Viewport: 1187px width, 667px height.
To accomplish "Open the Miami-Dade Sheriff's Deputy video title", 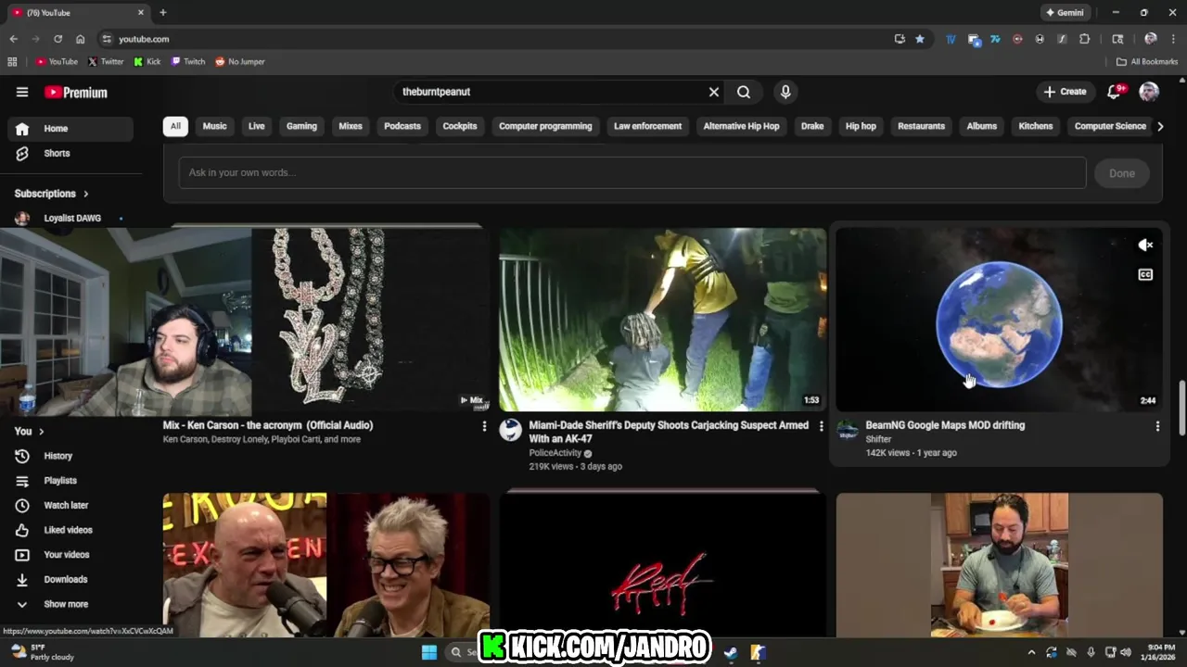I will pyautogui.click(x=668, y=432).
